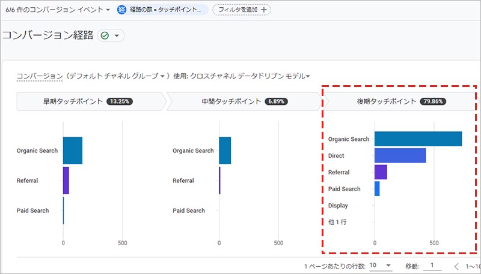The image size is (481, 274).
Task: Click the green checkmark status icon
Action: [105, 36]
